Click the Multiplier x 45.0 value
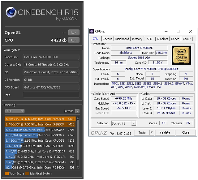The height and width of the screenshot is (180, 198). pos(124,103)
